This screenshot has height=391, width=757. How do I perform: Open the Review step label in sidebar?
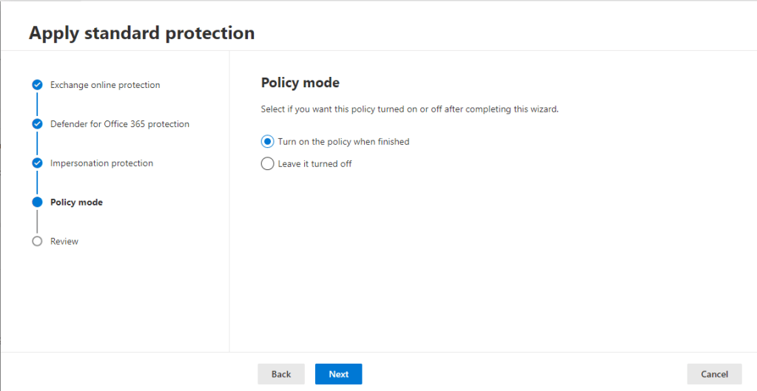[x=64, y=242]
